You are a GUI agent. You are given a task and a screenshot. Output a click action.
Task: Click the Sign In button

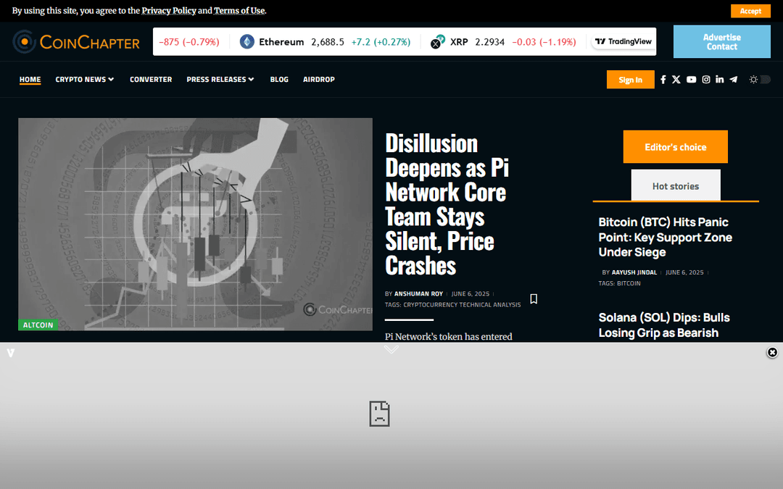[630, 80]
